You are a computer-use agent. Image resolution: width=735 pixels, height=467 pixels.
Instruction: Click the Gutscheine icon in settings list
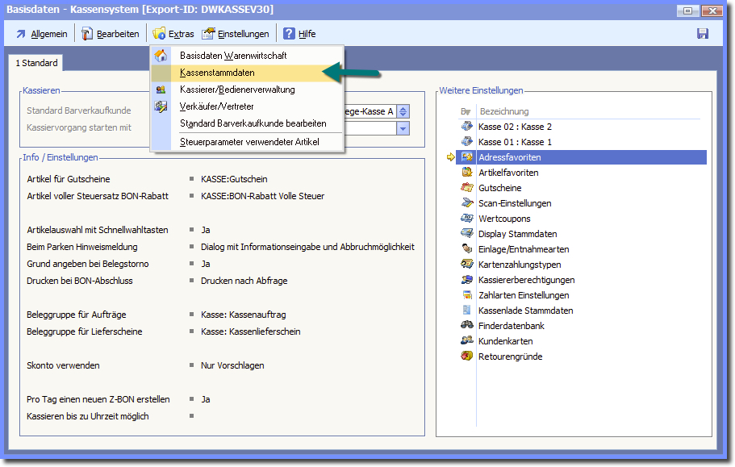pos(467,188)
